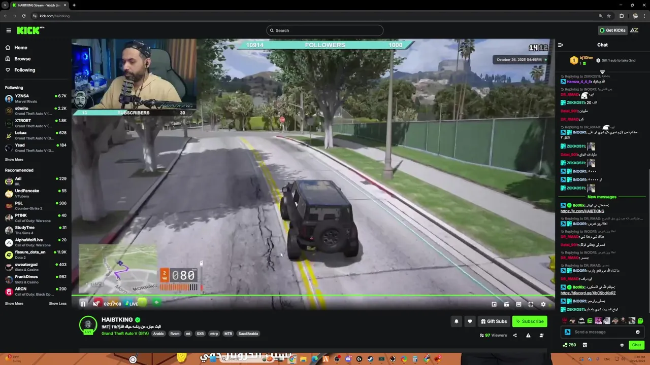Screen dimensions: 650x365
Task: Open the chat shop icon
Action: point(584,345)
